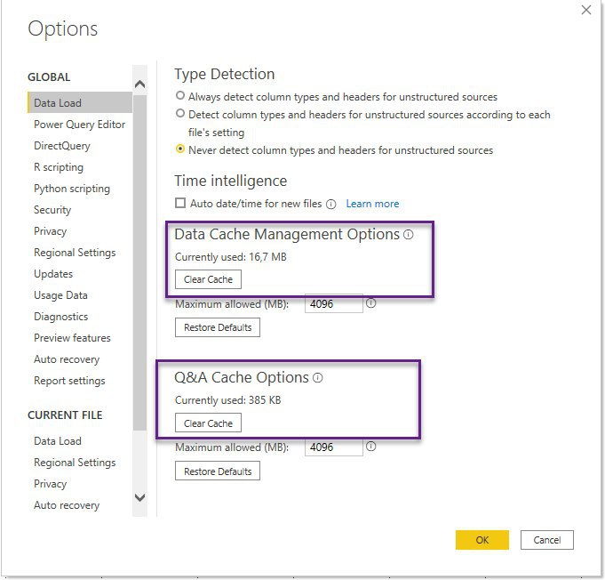Click info icon next to Q&A Cache Options
The width and height of the screenshot is (605, 580).
[x=318, y=378]
